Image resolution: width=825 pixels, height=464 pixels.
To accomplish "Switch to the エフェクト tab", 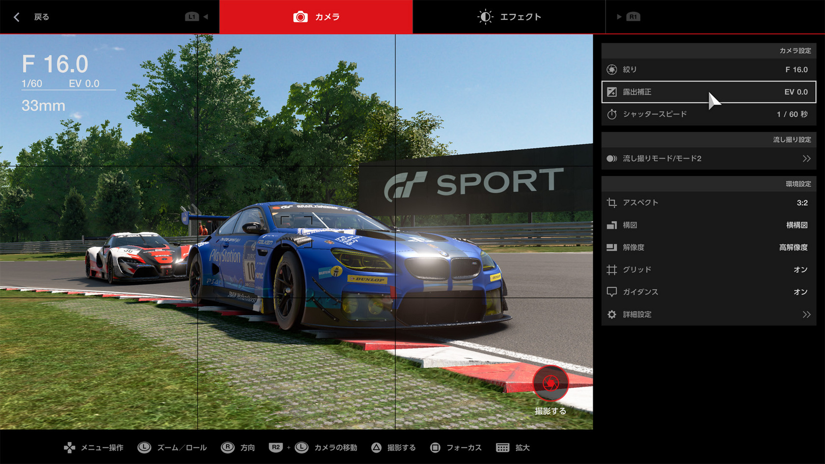I will (x=509, y=17).
